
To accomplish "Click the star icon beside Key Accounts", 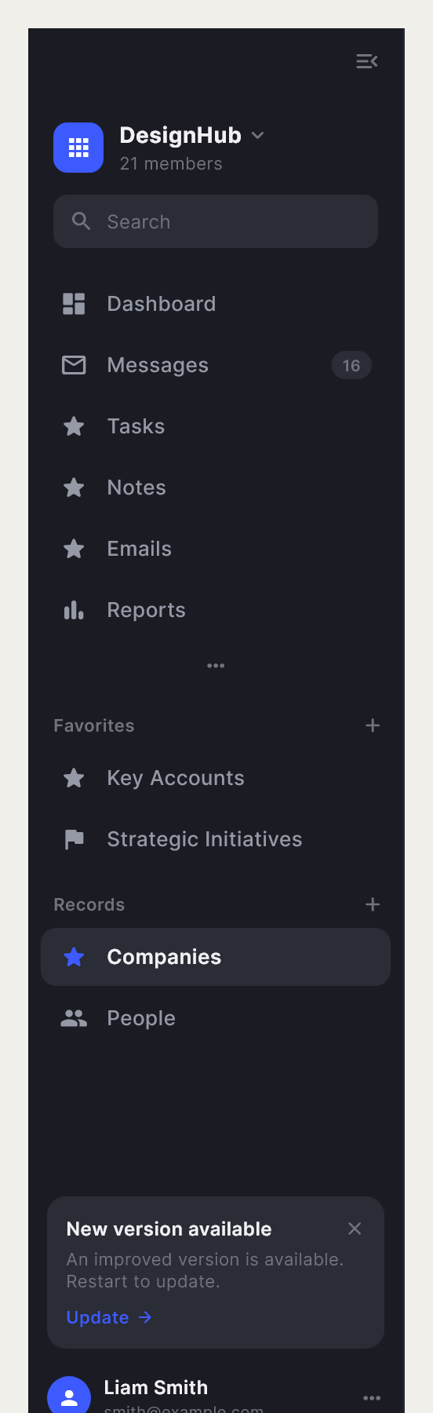I will (74, 778).
